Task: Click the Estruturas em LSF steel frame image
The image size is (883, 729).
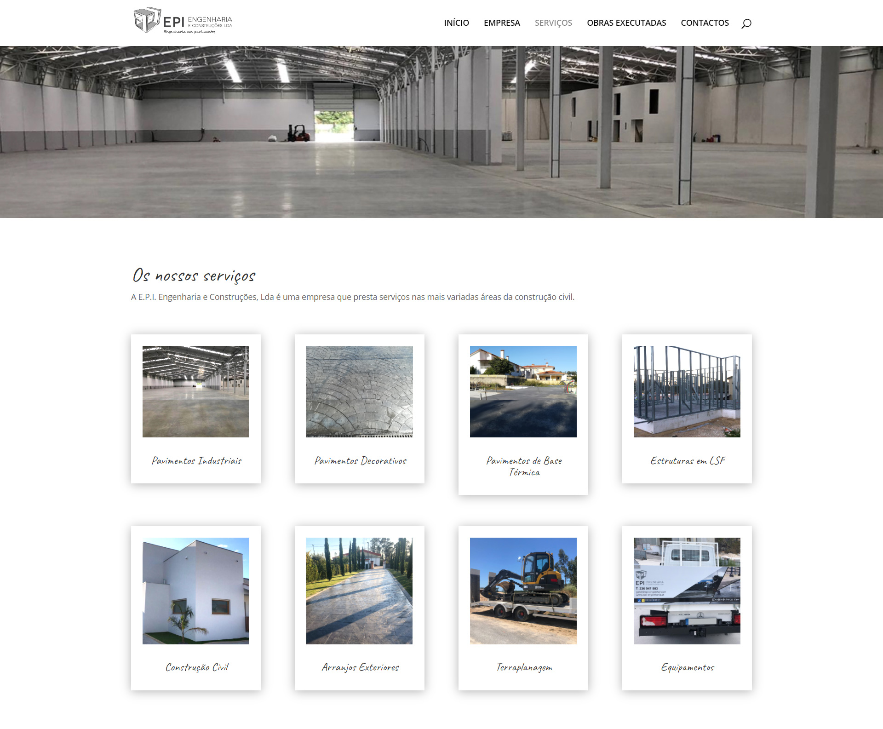Action: 687,391
